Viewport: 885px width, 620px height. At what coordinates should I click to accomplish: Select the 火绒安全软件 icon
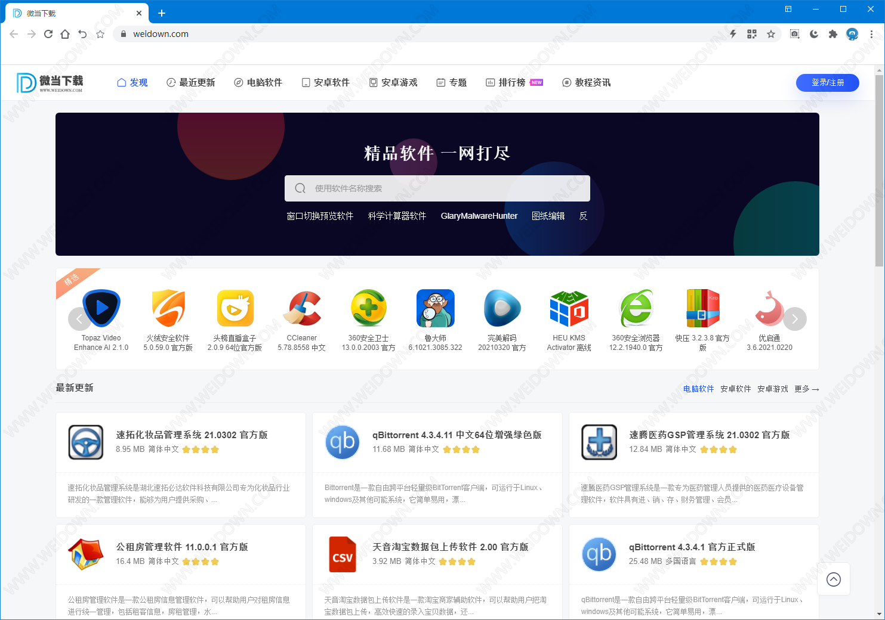tap(168, 308)
